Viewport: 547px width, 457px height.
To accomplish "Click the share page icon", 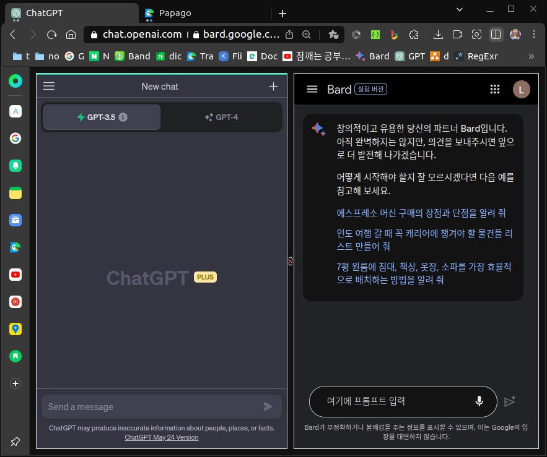I will 289,35.
